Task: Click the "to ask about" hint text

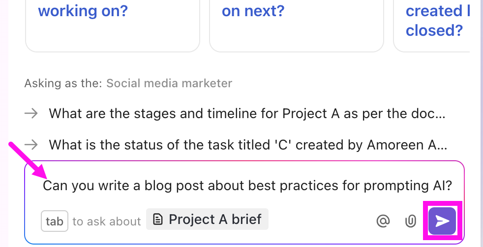Action: [x=107, y=222]
